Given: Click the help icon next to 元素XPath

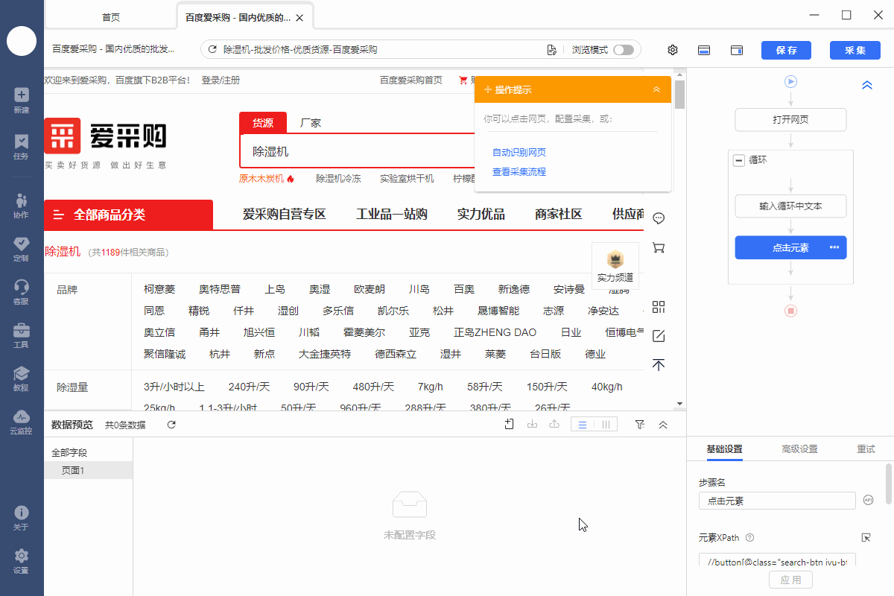Looking at the screenshot, I should (749, 538).
